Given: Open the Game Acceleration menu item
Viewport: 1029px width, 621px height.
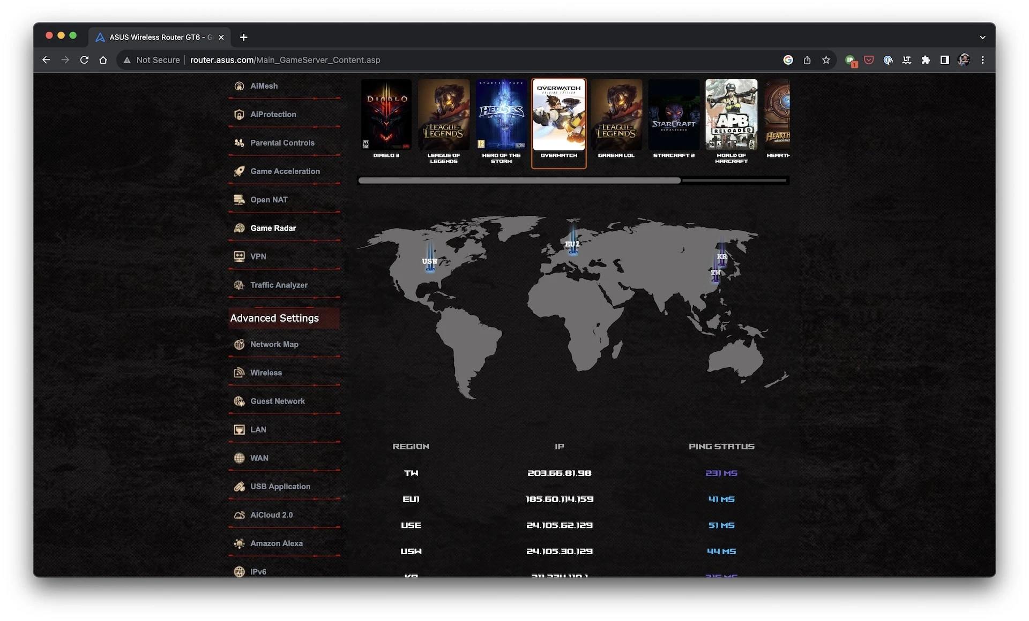Looking at the screenshot, I should pos(285,171).
